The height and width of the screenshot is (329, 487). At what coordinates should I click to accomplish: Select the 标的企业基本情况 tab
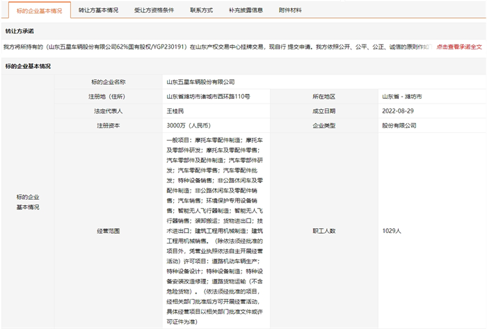pos(40,10)
